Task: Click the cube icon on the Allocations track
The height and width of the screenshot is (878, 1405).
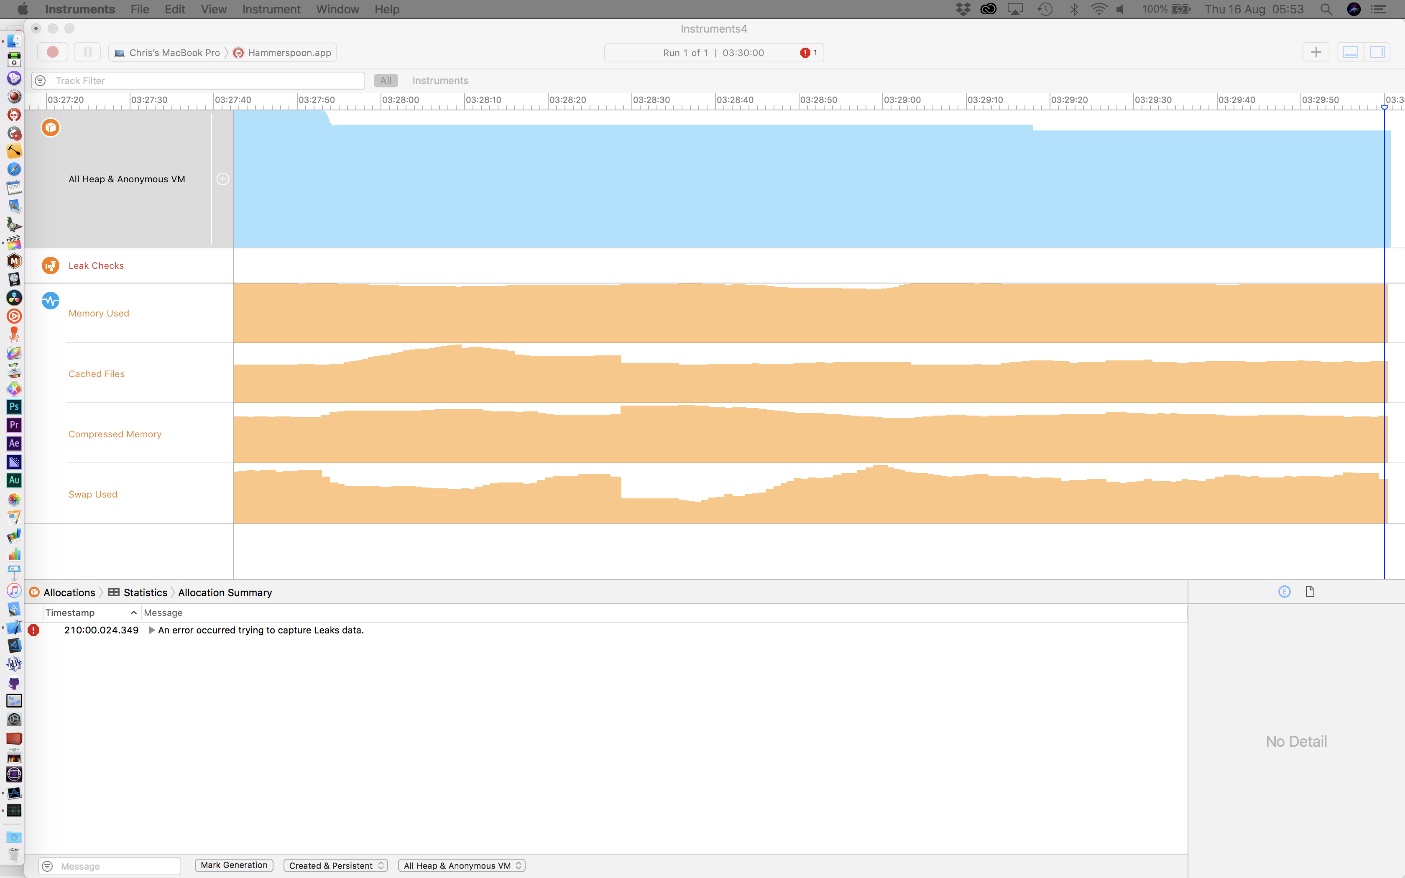Action: (51, 127)
